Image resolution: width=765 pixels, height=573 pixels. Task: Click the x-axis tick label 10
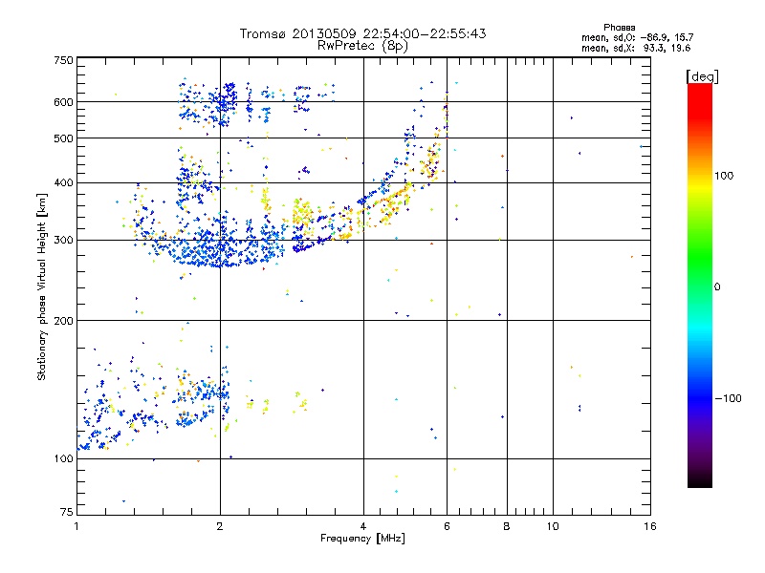(x=553, y=526)
